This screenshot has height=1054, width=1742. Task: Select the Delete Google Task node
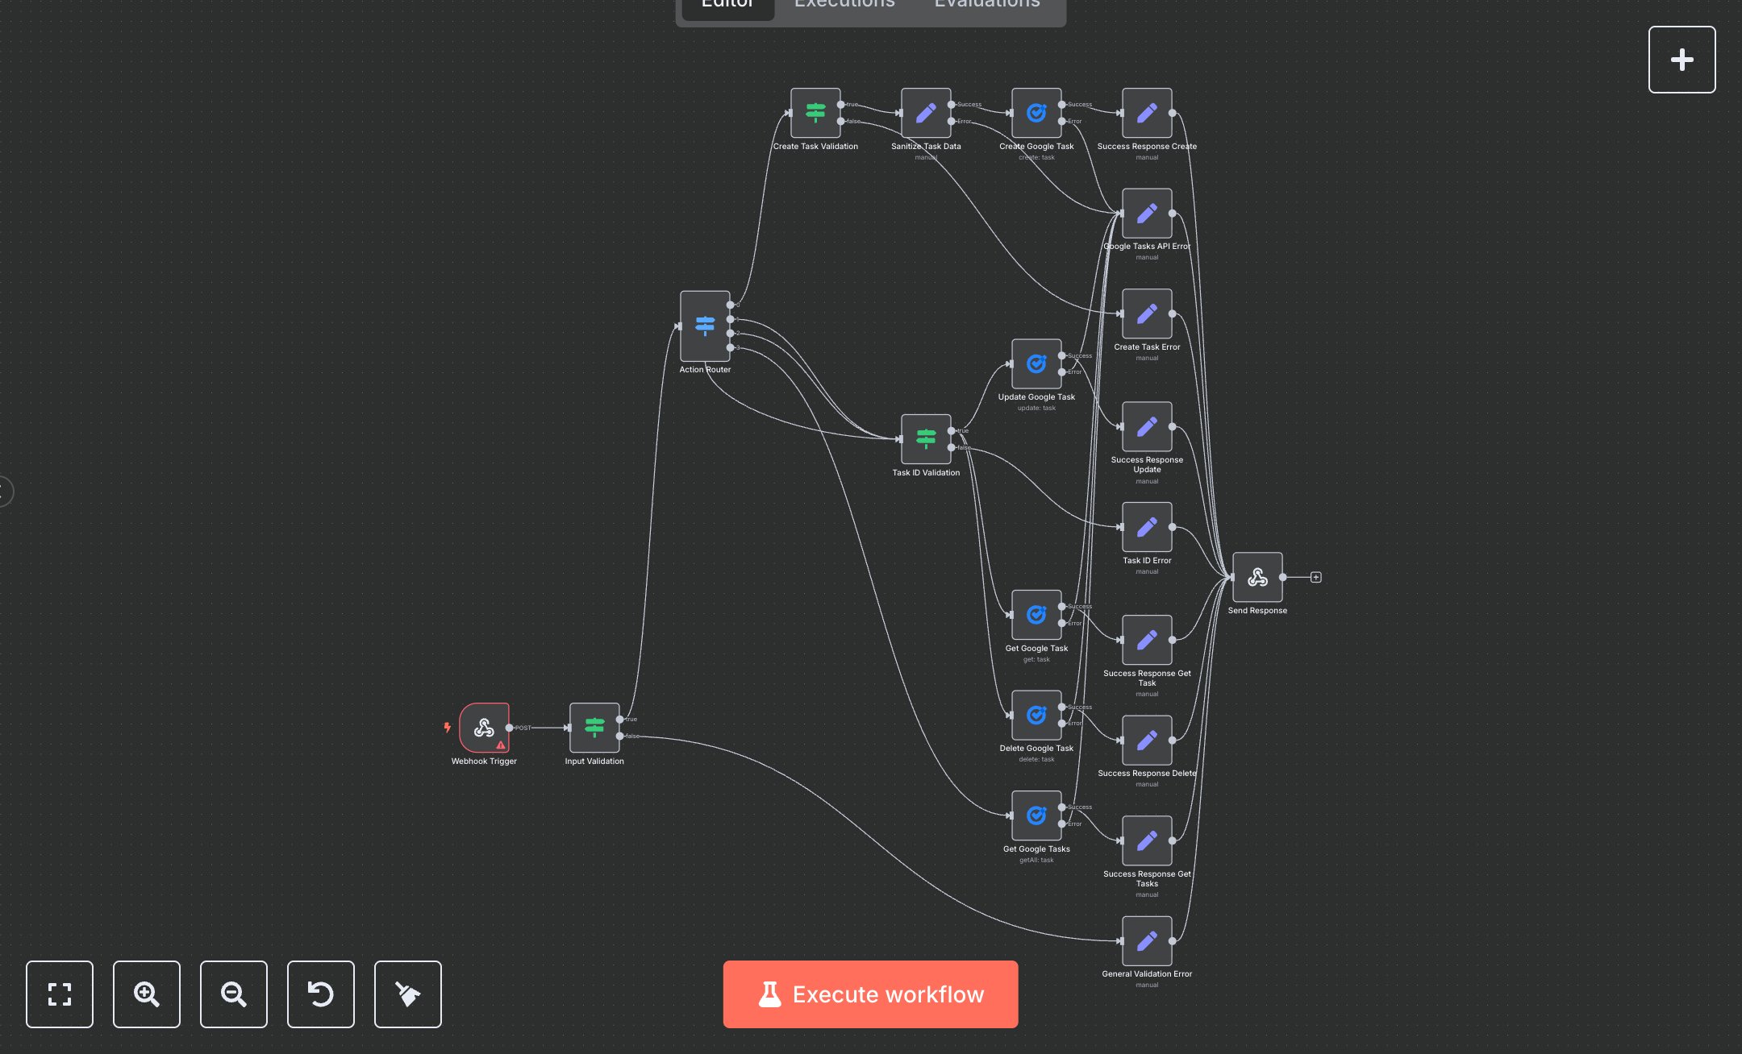[x=1036, y=715]
